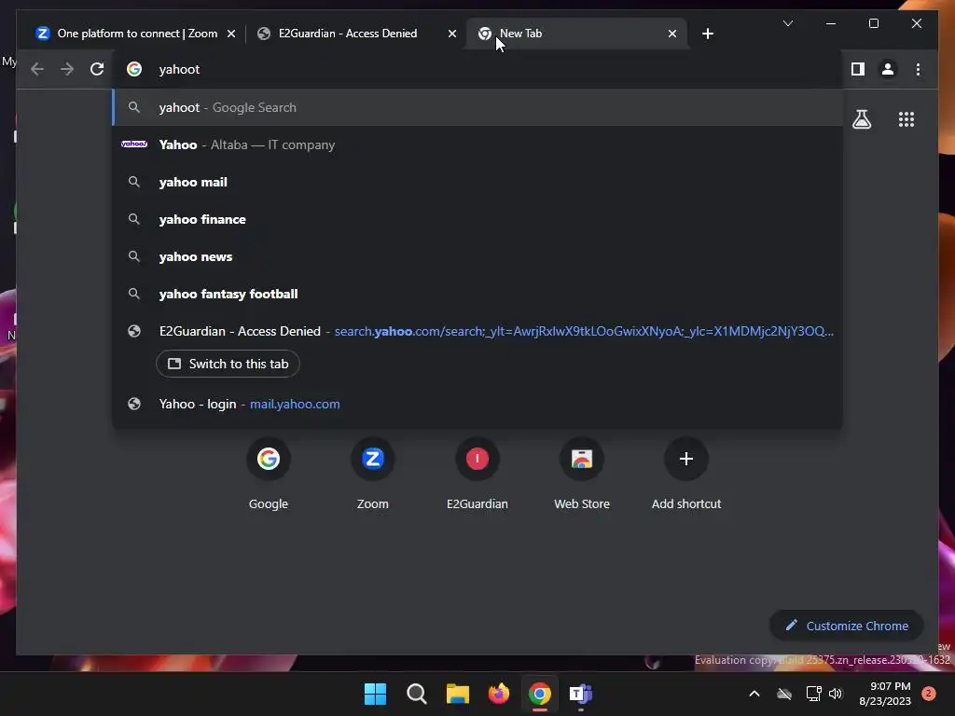Open a new tab with plus button
The height and width of the screenshot is (716, 955).
pyautogui.click(x=707, y=34)
